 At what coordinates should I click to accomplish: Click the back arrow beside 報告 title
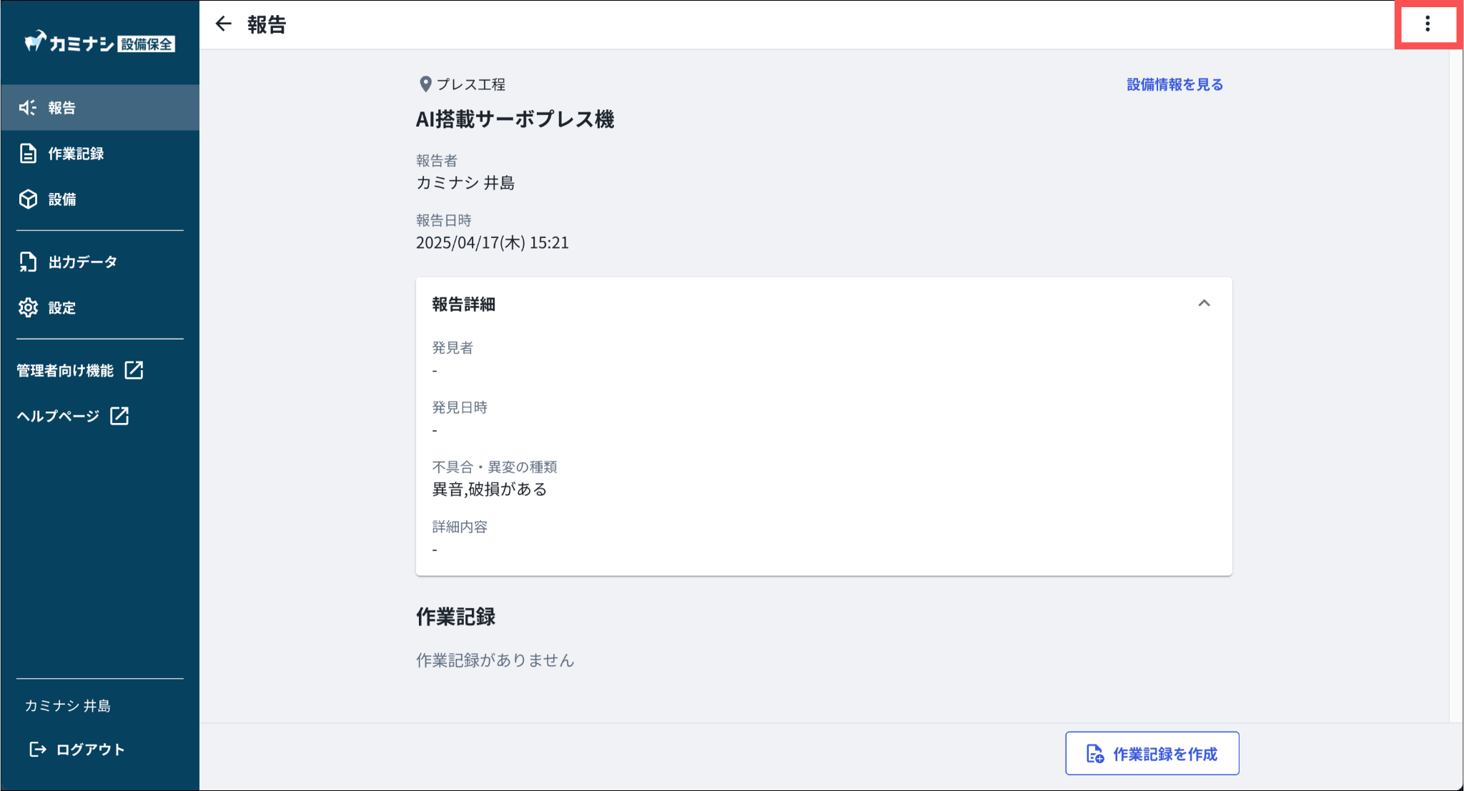tap(224, 24)
